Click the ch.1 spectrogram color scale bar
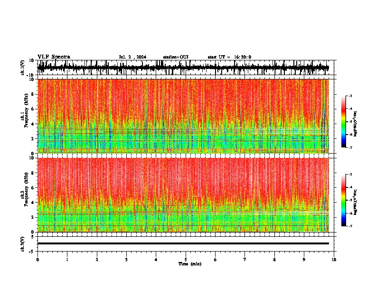Viewport: 376px width, 291px height. 343,122
